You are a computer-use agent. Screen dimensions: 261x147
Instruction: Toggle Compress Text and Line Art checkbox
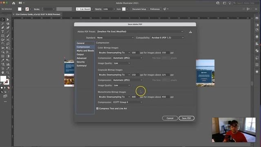coord(97,109)
